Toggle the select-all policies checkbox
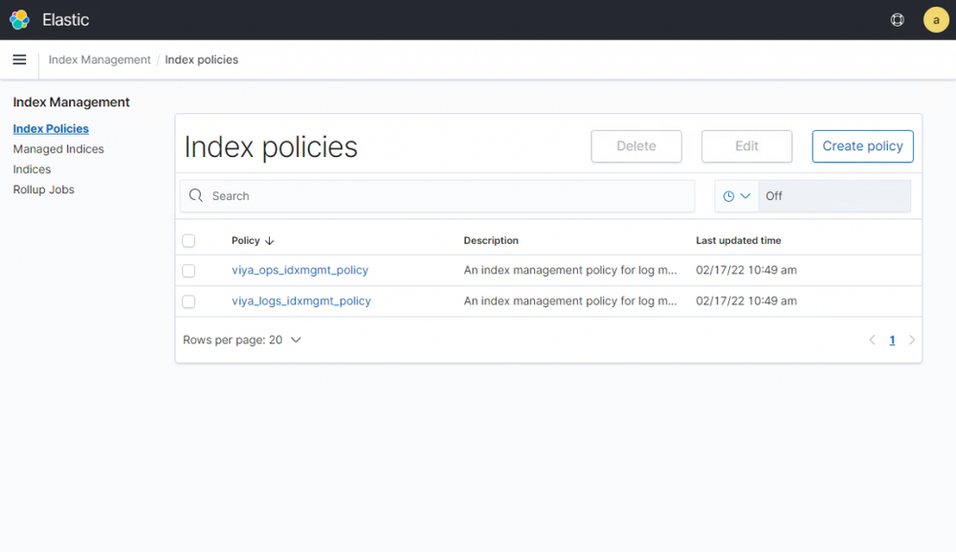Screen dimensions: 956x552 (189, 241)
